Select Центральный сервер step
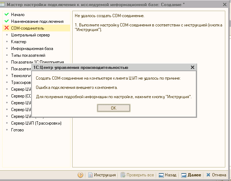The width and height of the screenshot is (231, 181). point(36,35)
